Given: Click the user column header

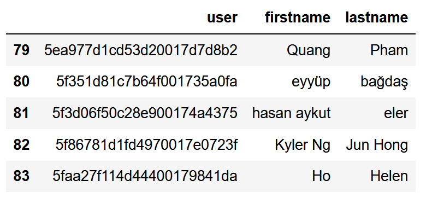Looking at the screenshot, I should click(222, 18).
